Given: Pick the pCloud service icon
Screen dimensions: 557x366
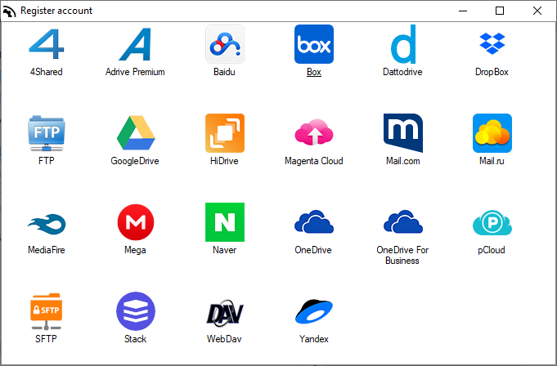Looking at the screenshot, I should tap(492, 222).
